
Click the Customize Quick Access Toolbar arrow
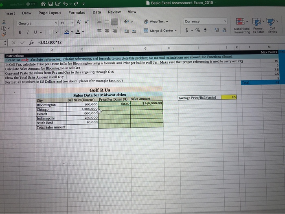coord(83,4)
